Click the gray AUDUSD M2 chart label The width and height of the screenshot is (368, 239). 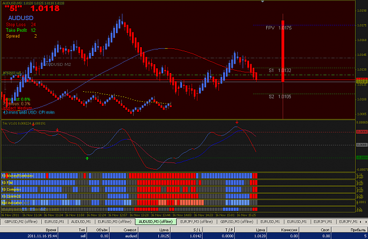click(58, 64)
